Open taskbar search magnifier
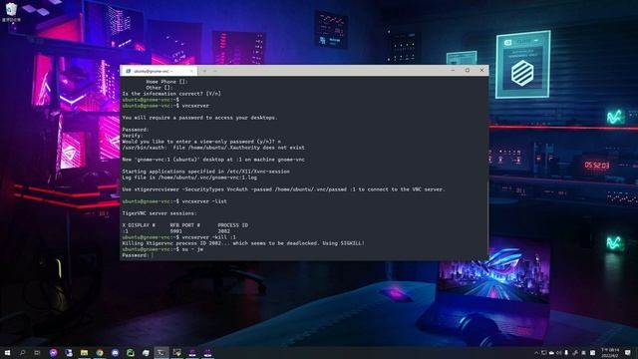The height and width of the screenshot is (359, 638). click(22, 352)
